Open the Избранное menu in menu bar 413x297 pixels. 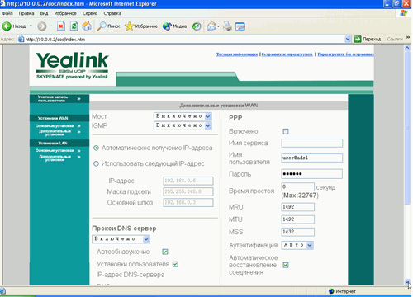65,13
